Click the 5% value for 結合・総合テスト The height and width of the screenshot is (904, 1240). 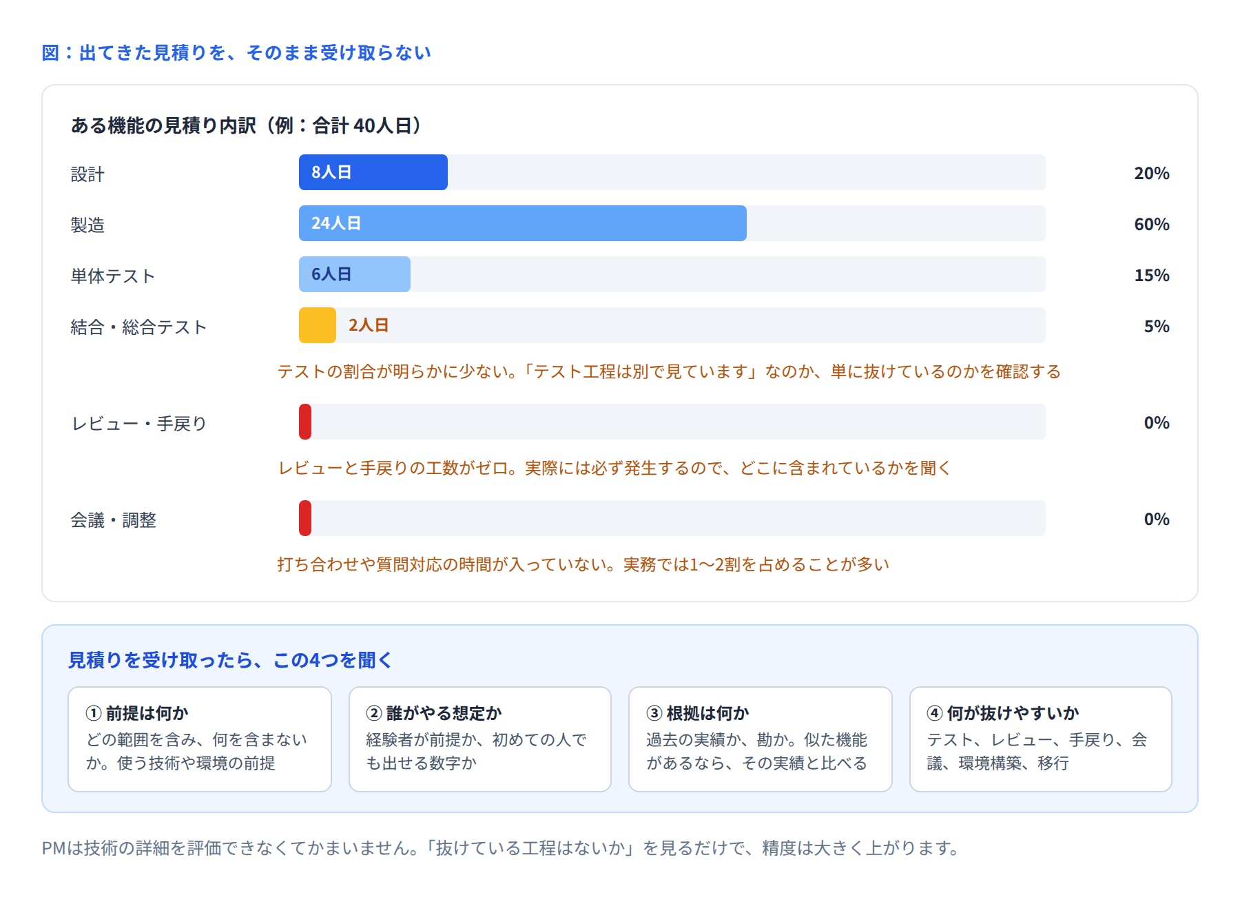1157,327
